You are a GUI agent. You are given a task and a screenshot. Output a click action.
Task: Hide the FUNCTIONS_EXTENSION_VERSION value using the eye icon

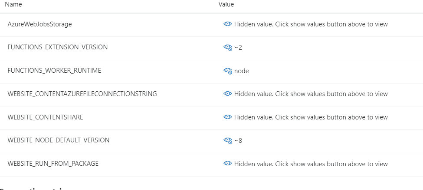pos(228,48)
